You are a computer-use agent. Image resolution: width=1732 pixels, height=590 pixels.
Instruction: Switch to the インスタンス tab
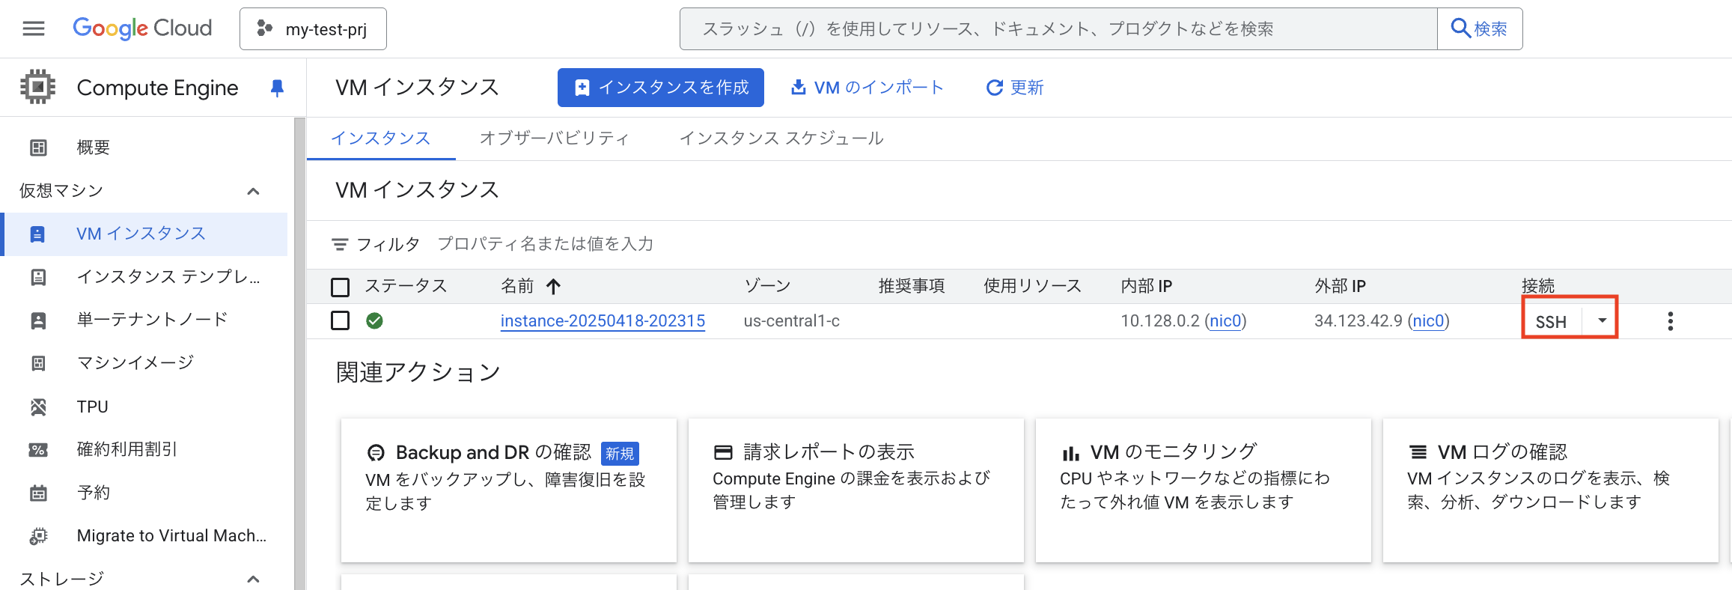click(381, 139)
